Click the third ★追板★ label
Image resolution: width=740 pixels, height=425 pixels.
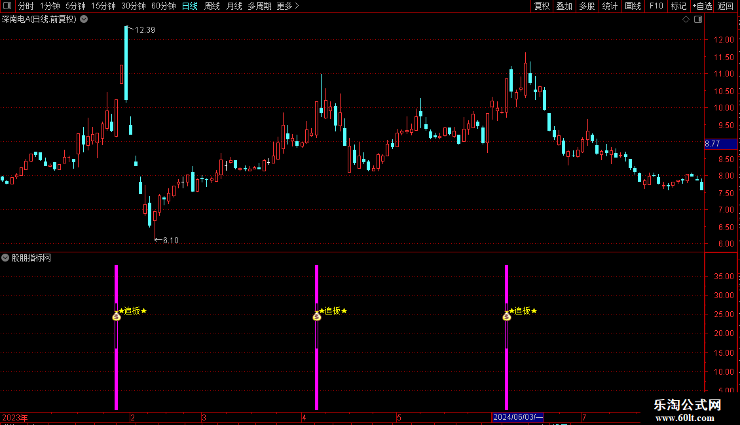pos(523,311)
